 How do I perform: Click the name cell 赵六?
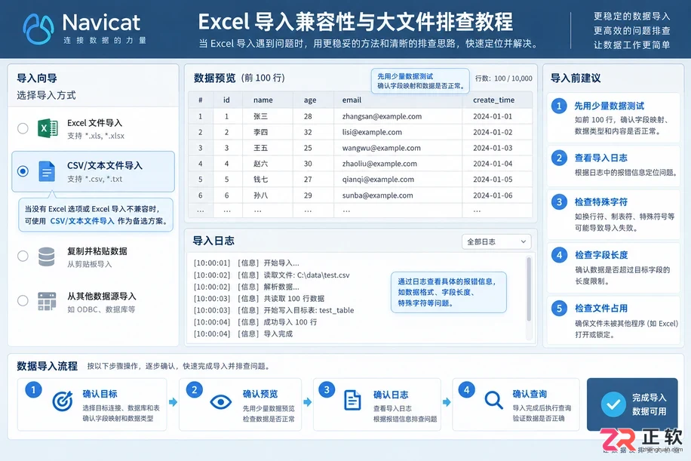point(260,164)
